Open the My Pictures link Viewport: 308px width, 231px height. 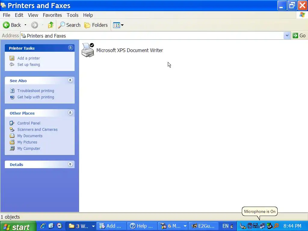point(27,142)
